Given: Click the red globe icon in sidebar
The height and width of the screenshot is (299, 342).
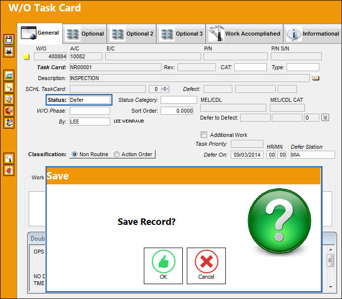Looking at the screenshot, I should coord(9,111).
